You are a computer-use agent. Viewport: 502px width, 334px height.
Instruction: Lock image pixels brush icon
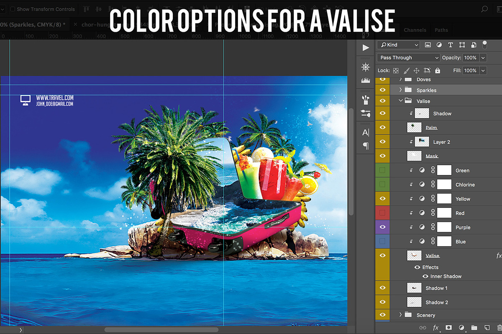click(406, 71)
